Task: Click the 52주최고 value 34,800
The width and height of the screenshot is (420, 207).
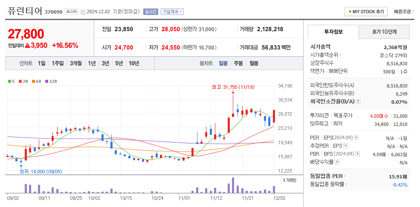Action: click(382, 124)
